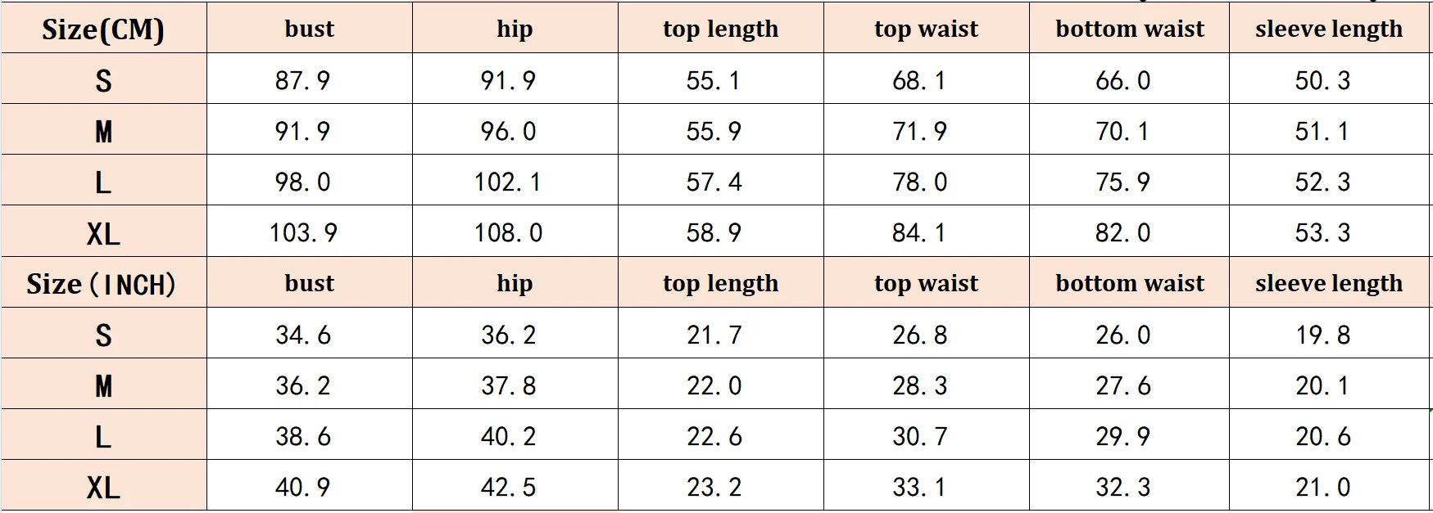Select the Size (INCH) header cell

coord(103,283)
